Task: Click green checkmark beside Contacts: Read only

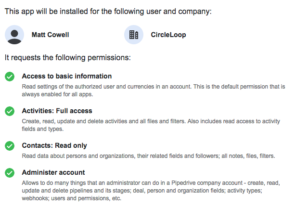Action: [x=10, y=146]
